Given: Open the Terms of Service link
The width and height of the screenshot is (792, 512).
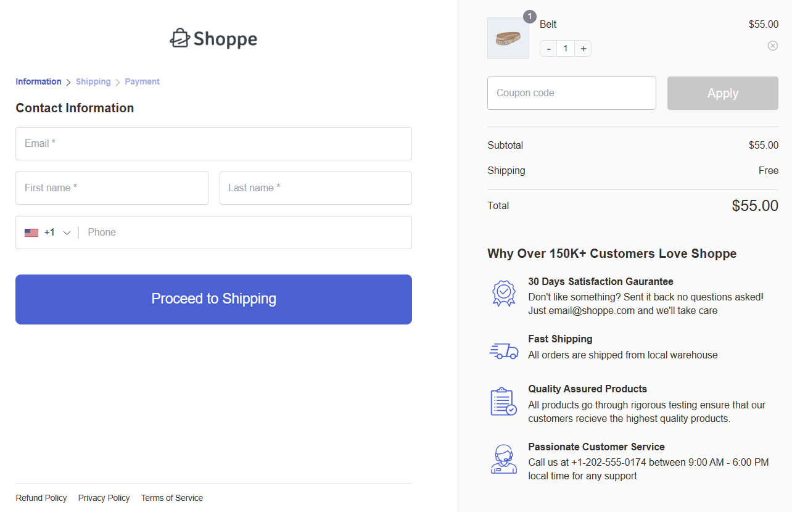Looking at the screenshot, I should pyautogui.click(x=171, y=498).
